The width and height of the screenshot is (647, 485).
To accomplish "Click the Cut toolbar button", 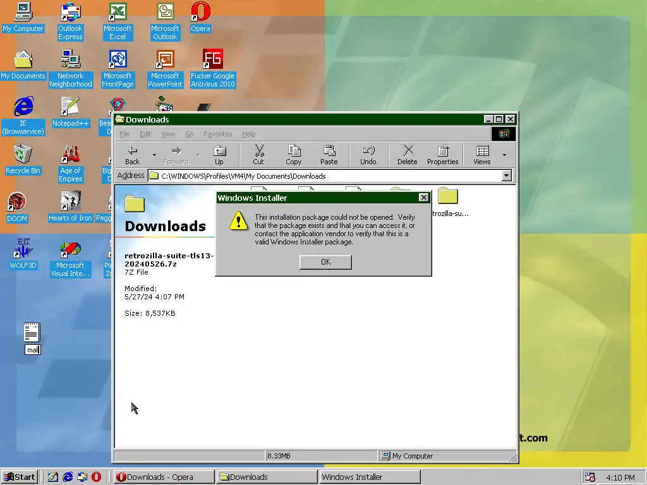I will point(258,155).
